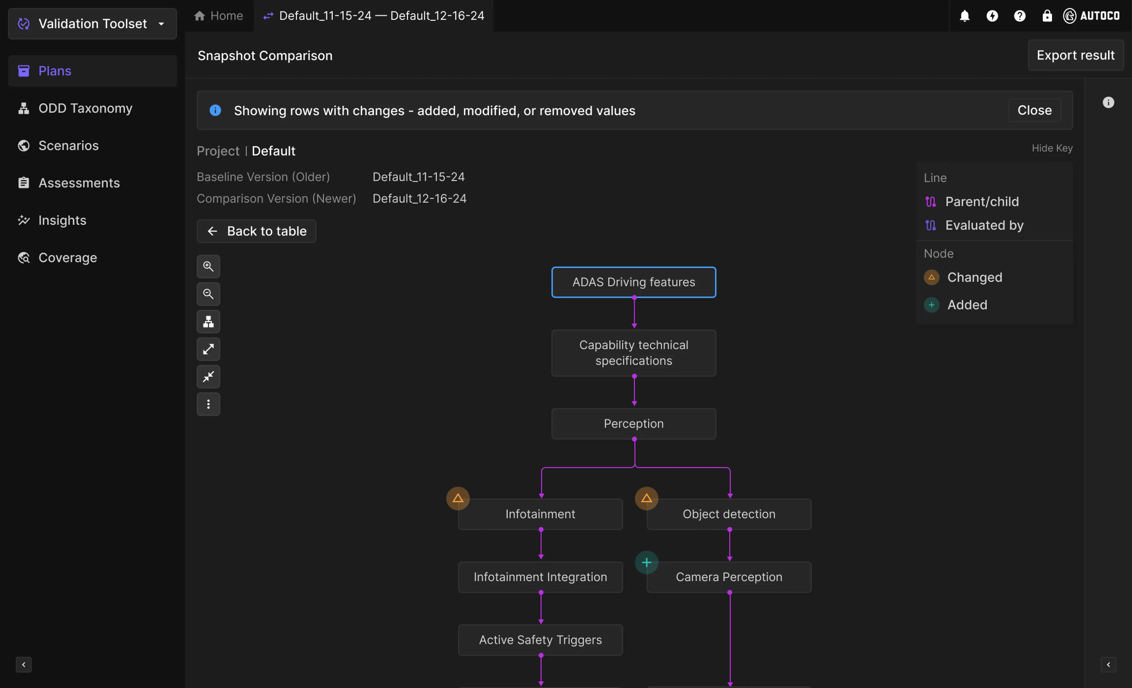Click the Export result button
This screenshot has height=688, width=1132.
tap(1075, 55)
